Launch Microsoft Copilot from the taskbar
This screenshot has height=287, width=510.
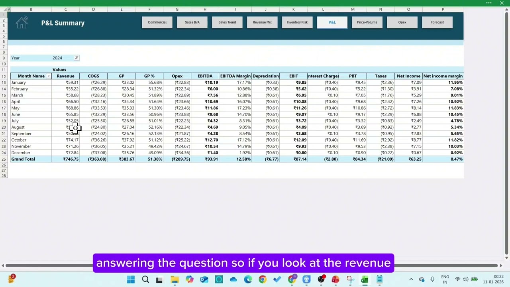point(189,280)
